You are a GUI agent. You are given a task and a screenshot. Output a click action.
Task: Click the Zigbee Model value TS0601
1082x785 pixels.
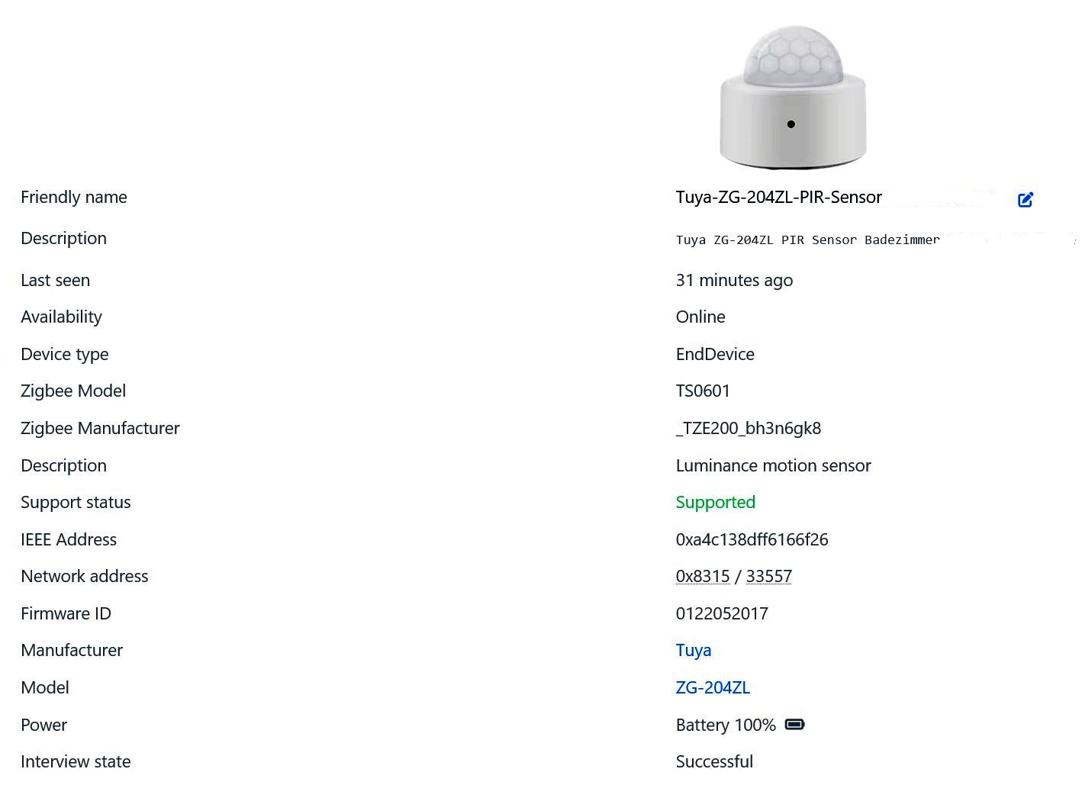pos(703,391)
